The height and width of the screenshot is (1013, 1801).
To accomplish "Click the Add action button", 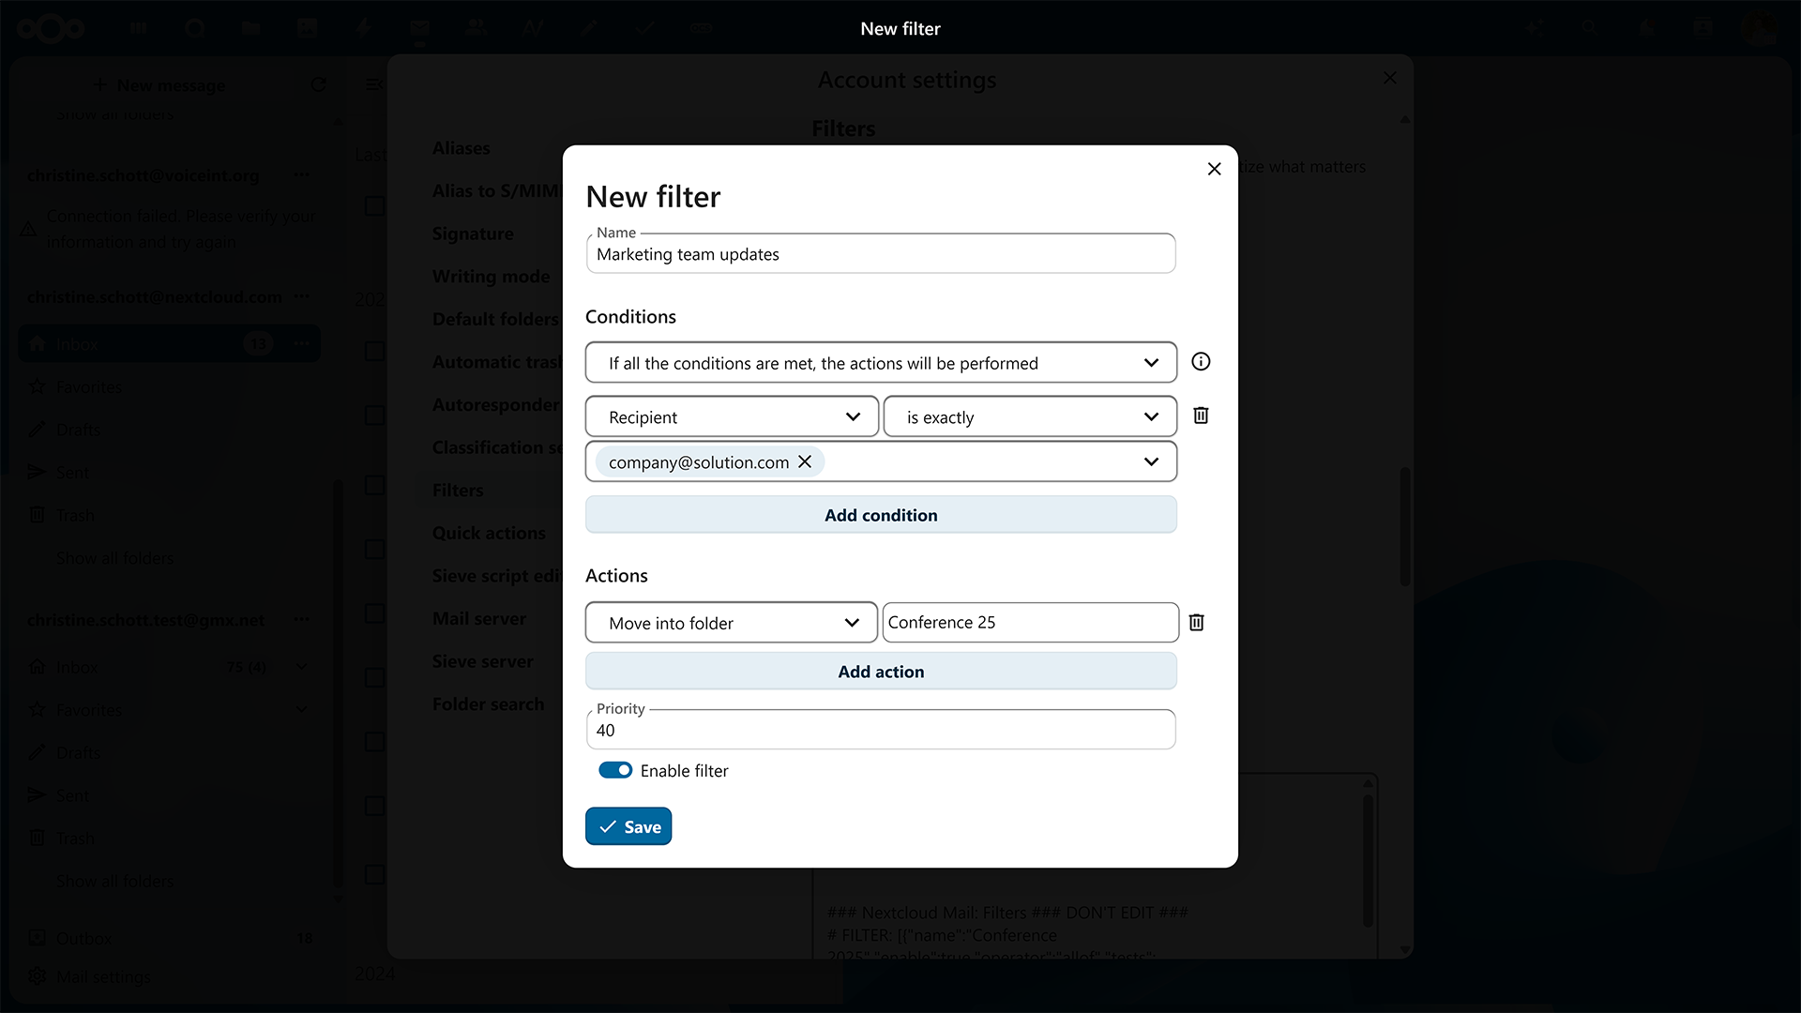I will (x=880, y=672).
